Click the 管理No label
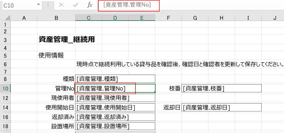Viewport: 284px width, 133px height. [x=65, y=88]
